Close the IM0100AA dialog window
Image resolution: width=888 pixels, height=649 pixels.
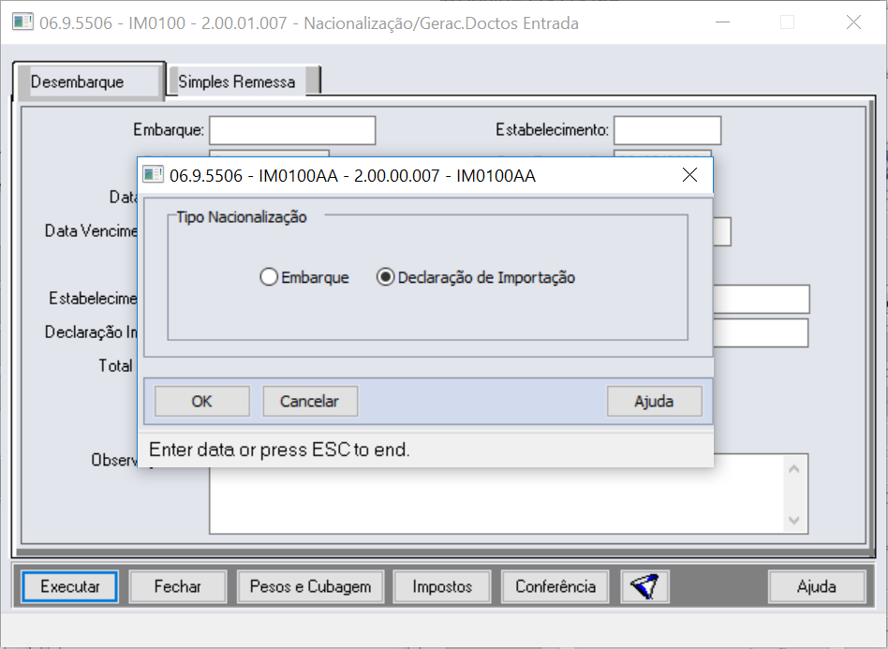[x=689, y=175]
